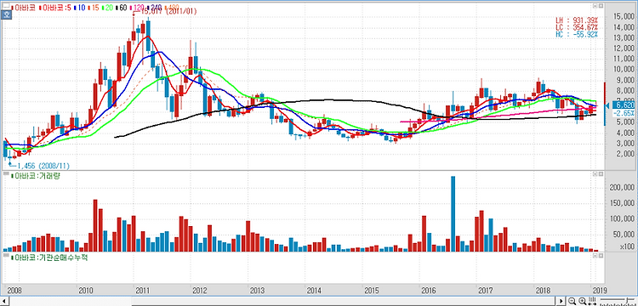Select the 10-period moving average legend

[81, 8]
